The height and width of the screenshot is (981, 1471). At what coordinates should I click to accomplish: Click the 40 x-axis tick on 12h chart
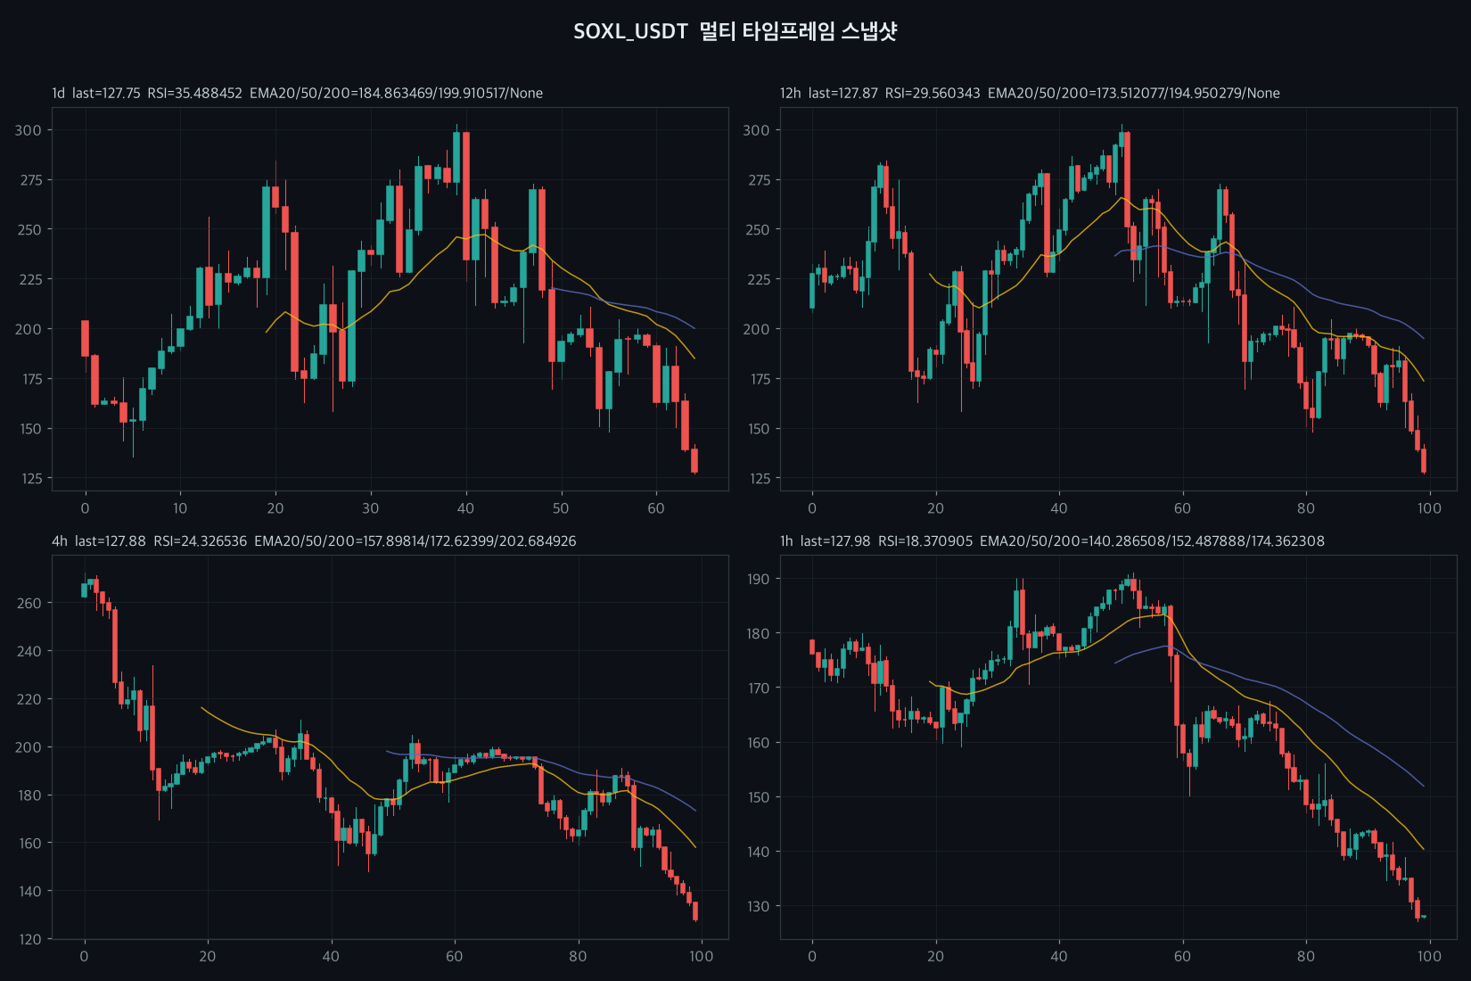click(x=1059, y=508)
